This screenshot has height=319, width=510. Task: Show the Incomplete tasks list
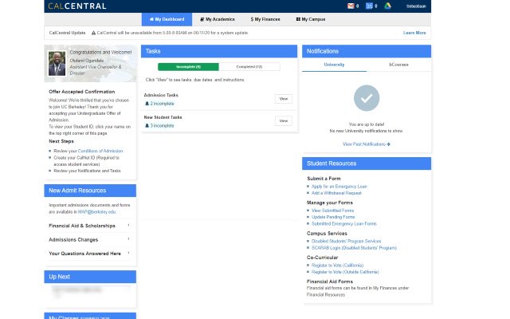coord(188,67)
